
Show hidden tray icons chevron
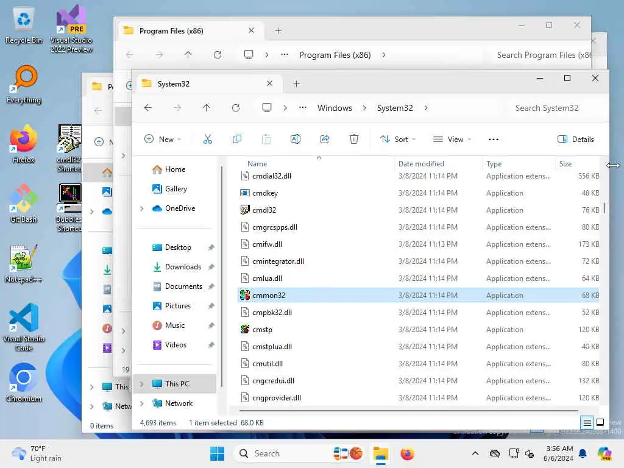click(475, 453)
